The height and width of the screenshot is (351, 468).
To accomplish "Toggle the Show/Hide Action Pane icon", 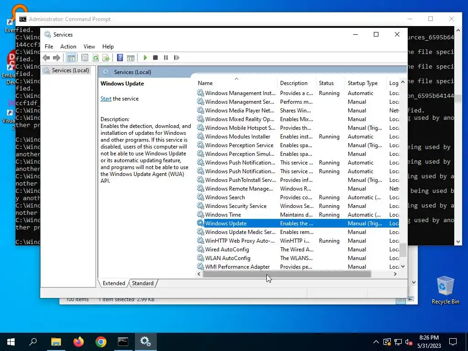I will [131, 58].
